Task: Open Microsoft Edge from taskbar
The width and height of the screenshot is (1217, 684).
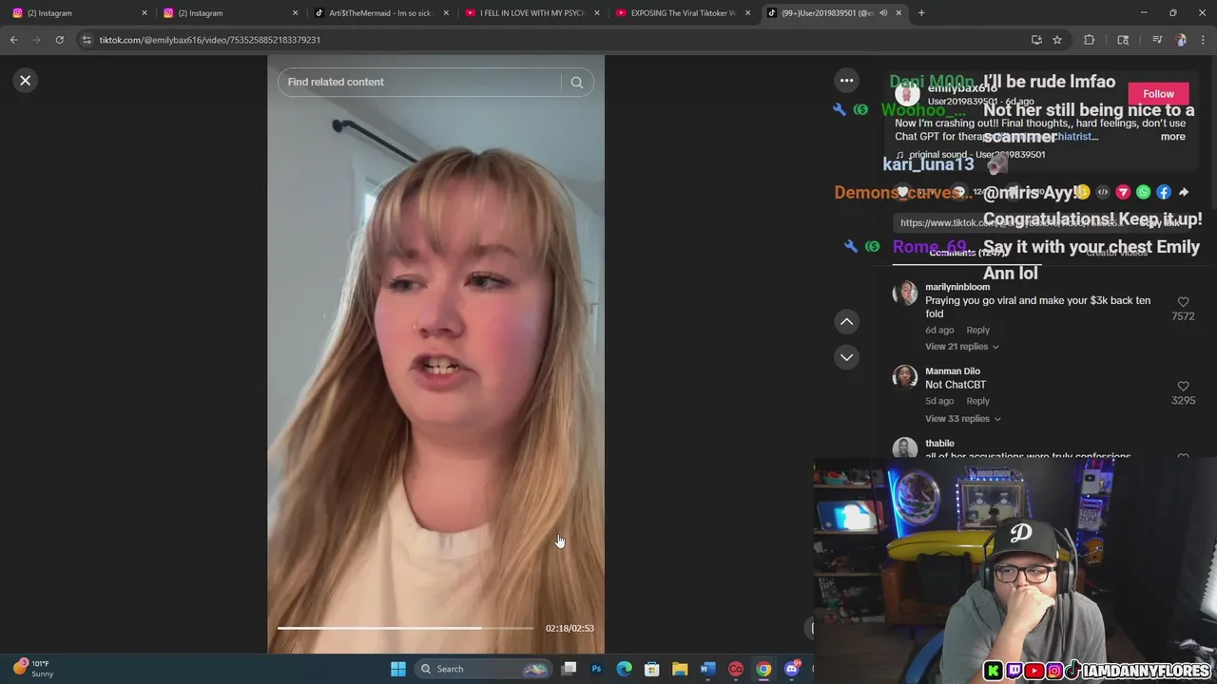Action: (x=624, y=669)
